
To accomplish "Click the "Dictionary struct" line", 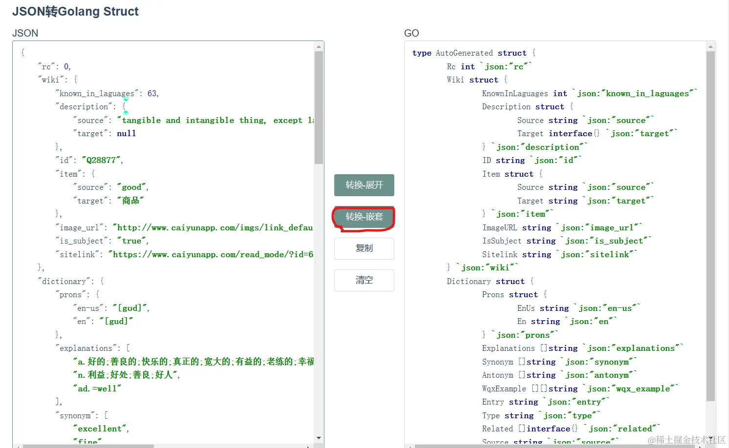I will click(491, 281).
